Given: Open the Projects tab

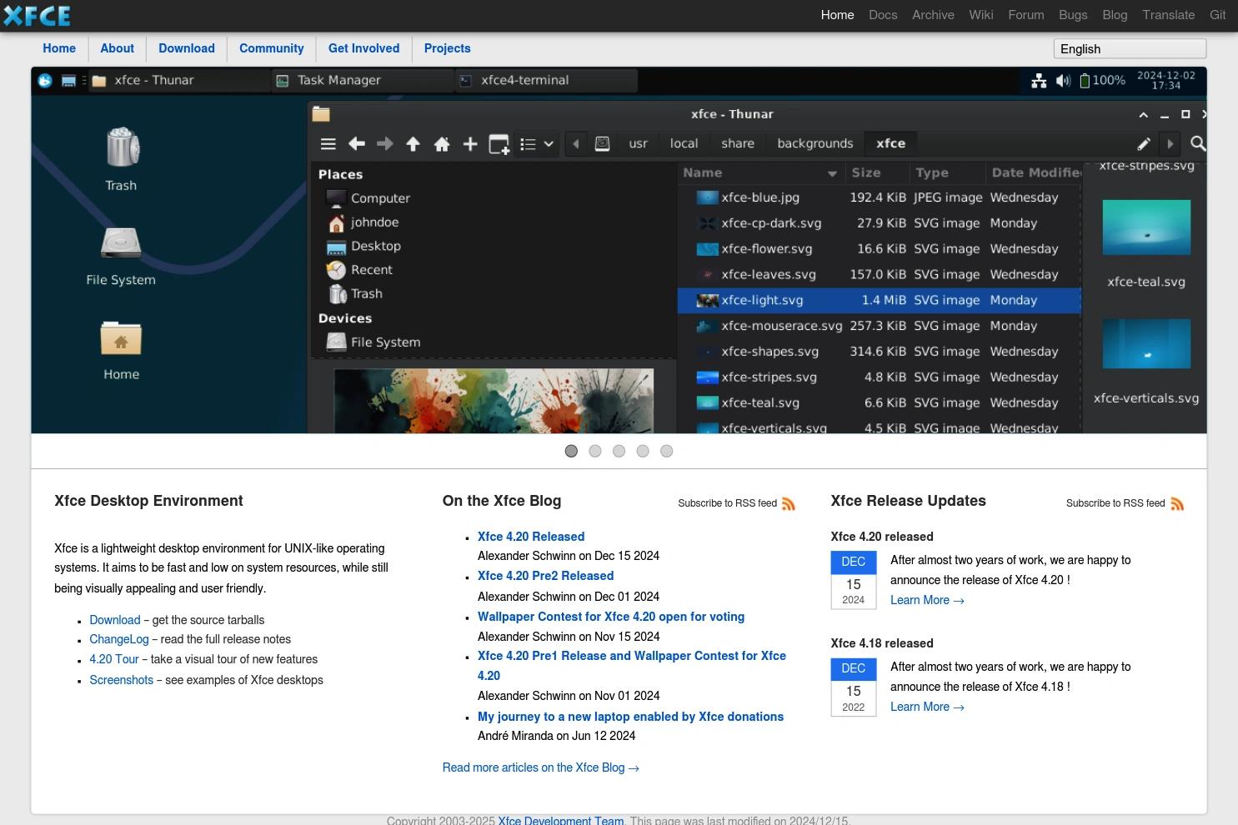Looking at the screenshot, I should pyautogui.click(x=448, y=48).
